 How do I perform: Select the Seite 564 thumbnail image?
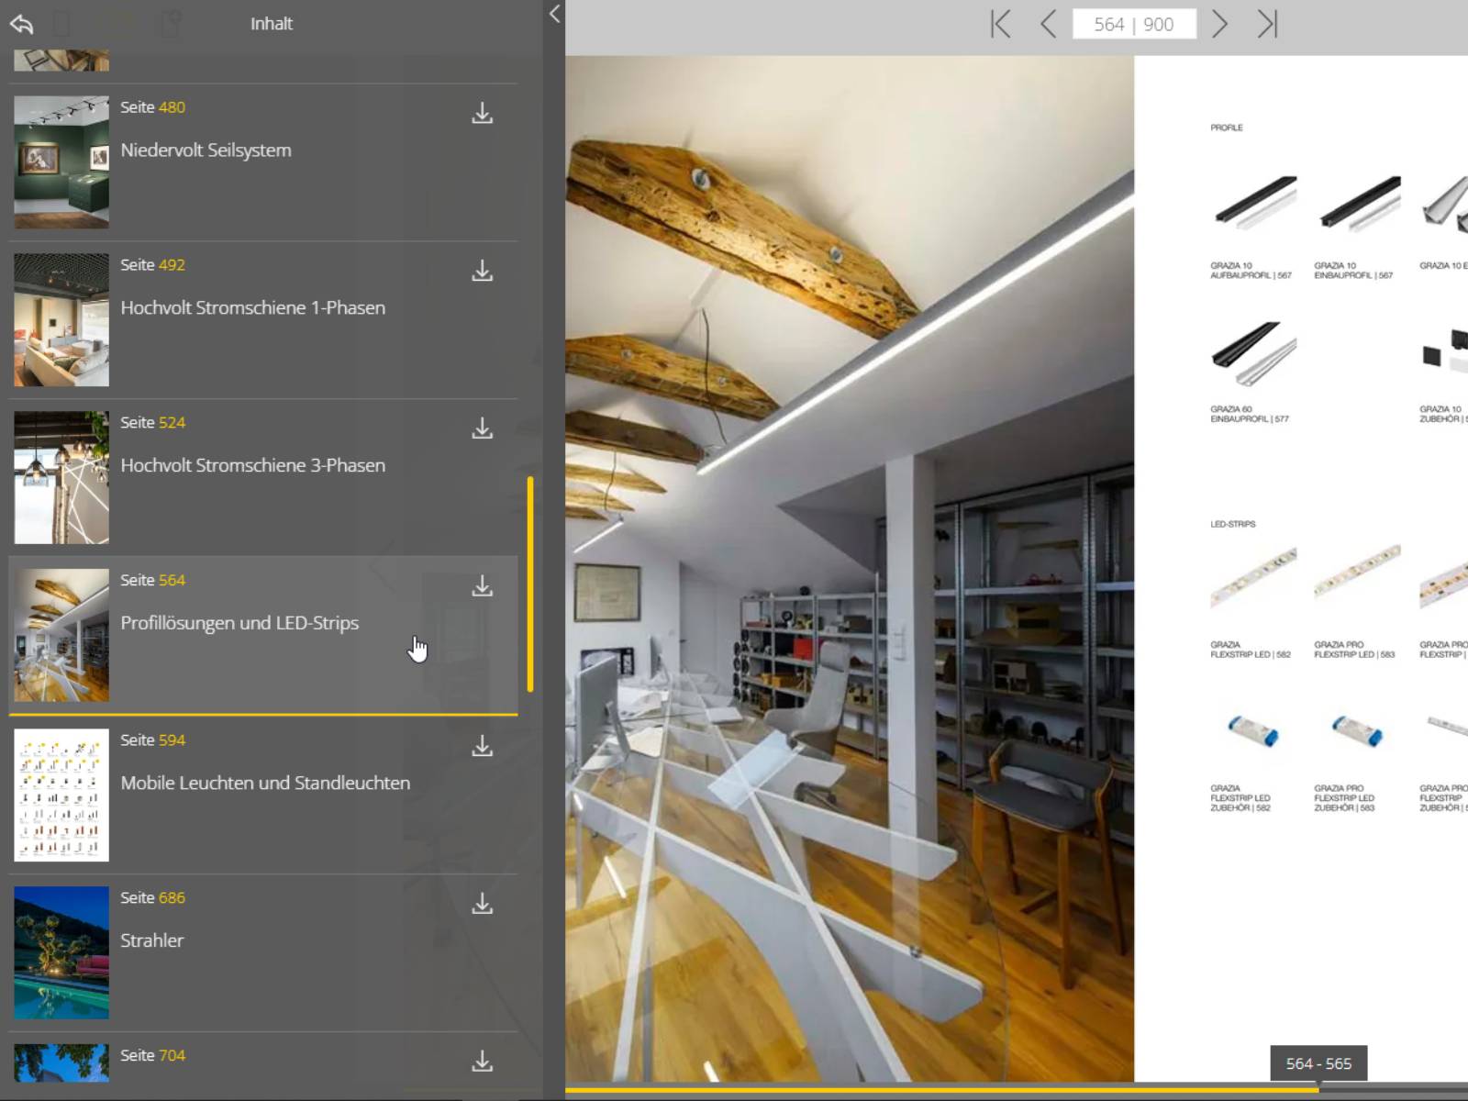(x=61, y=636)
